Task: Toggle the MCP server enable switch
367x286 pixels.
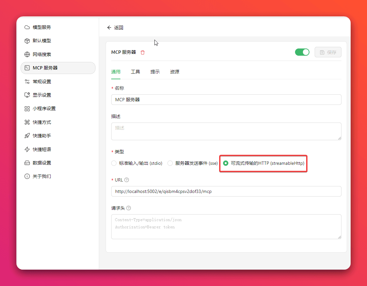Action: pyautogui.click(x=302, y=52)
